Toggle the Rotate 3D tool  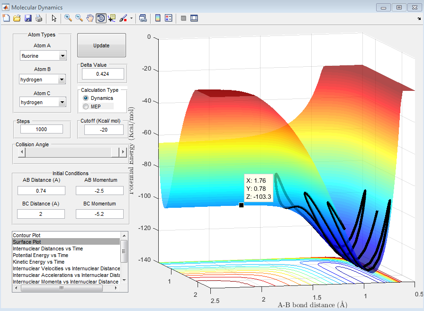101,18
